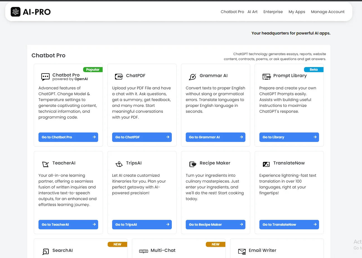Open Manage Account in the top navigation
The height and width of the screenshot is (258, 362).
click(328, 12)
